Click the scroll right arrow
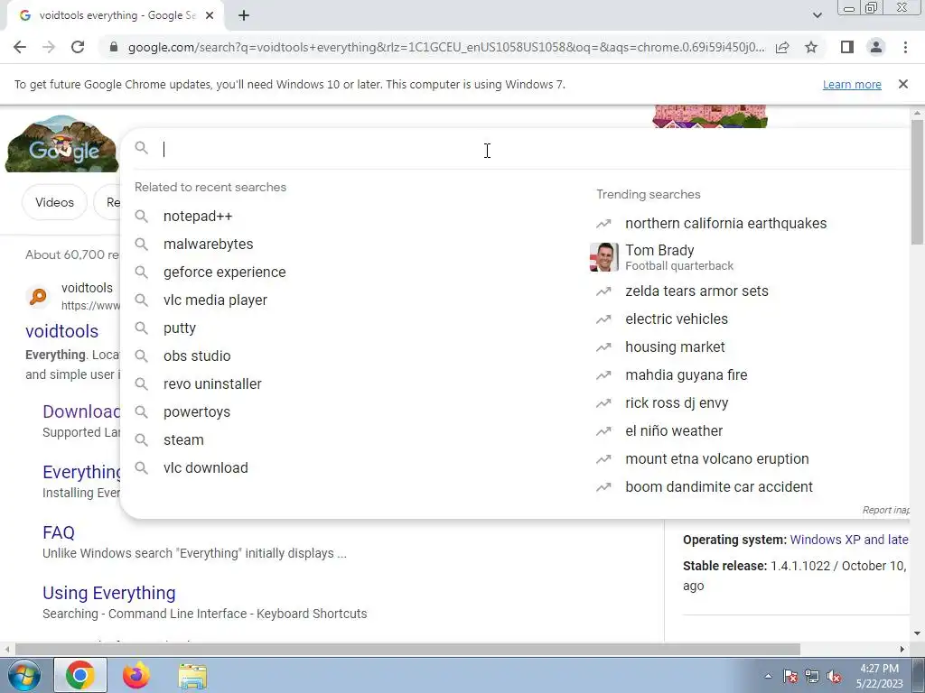Image resolution: width=925 pixels, height=693 pixels. click(x=902, y=650)
